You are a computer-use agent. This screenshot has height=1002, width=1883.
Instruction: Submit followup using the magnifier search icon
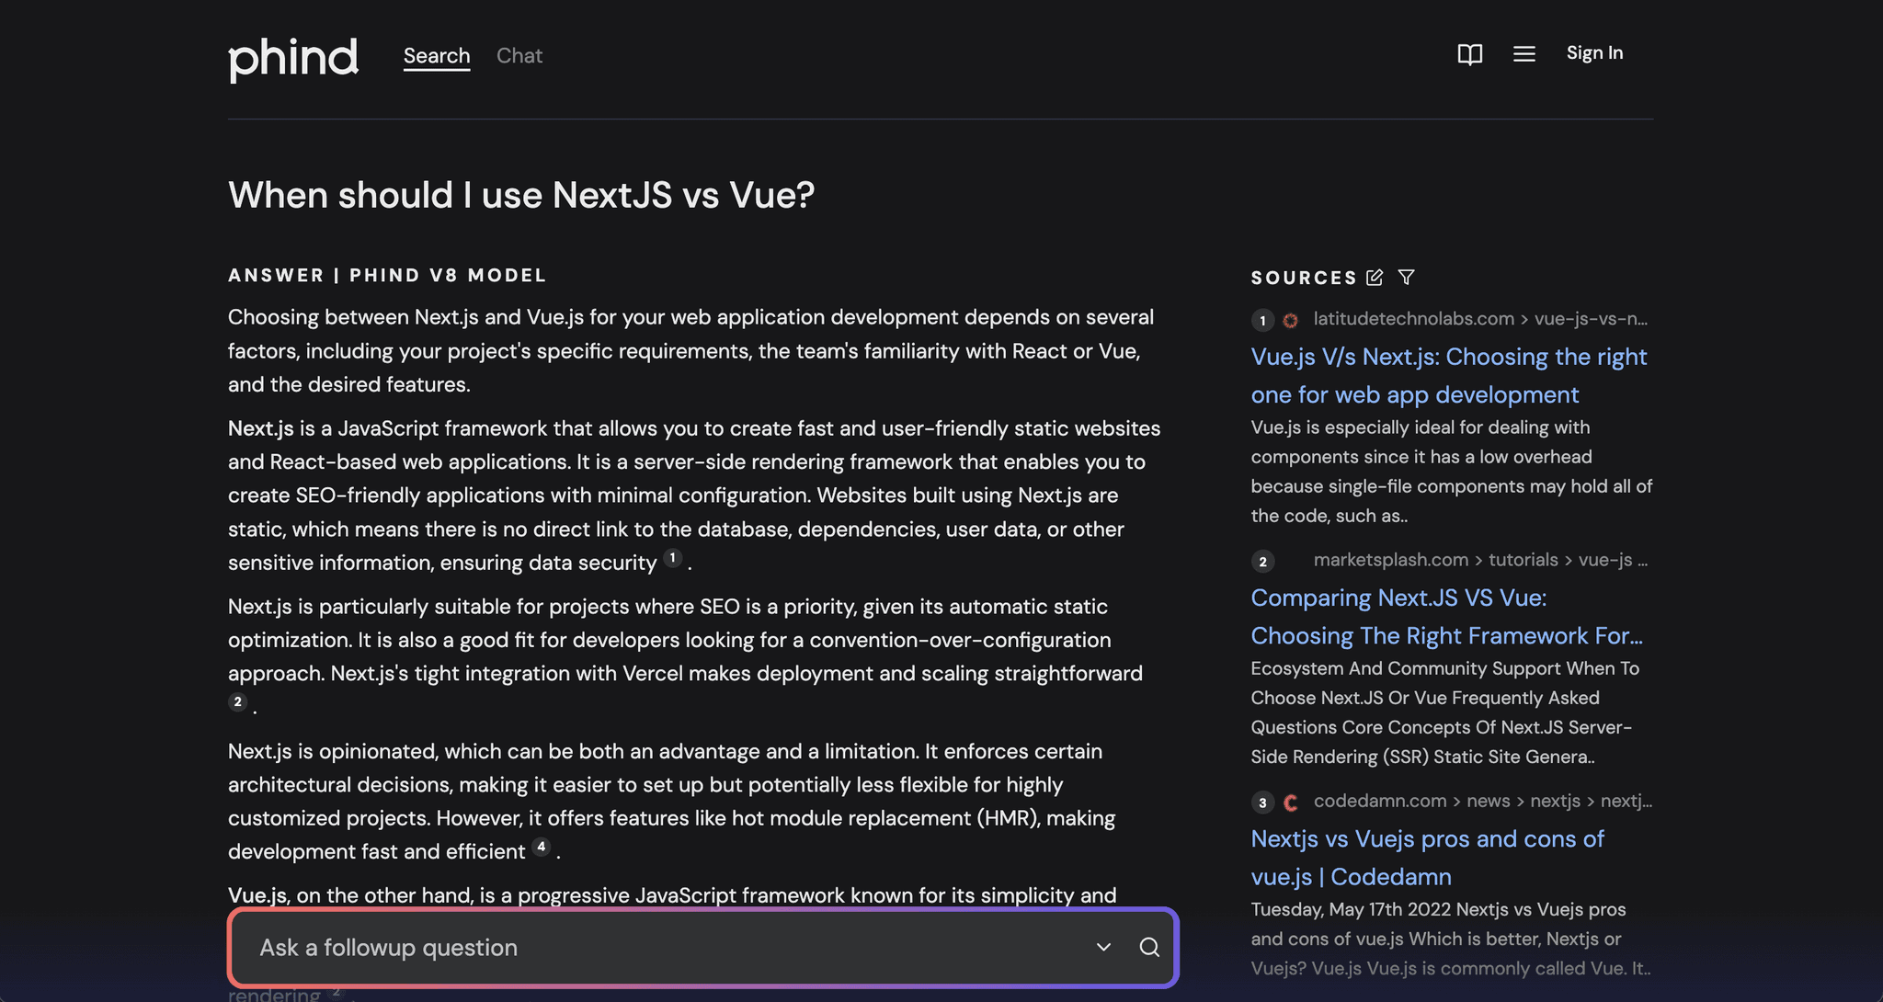pyautogui.click(x=1149, y=948)
